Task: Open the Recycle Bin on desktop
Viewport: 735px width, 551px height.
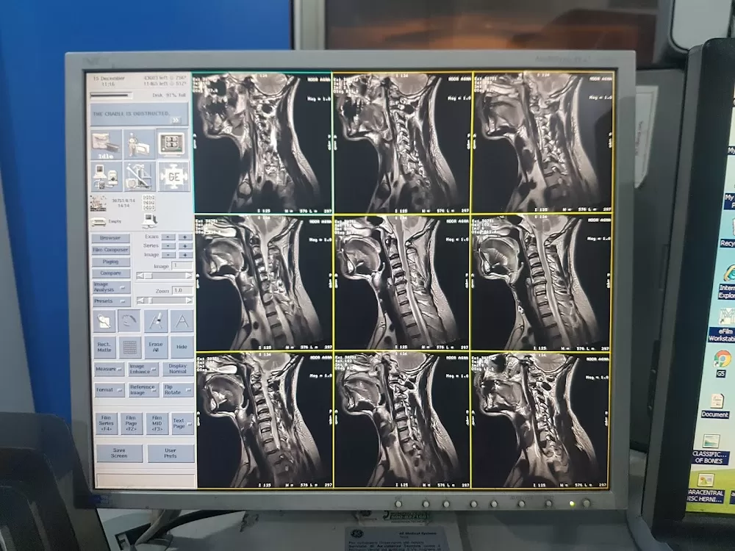Action: click(x=729, y=232)
